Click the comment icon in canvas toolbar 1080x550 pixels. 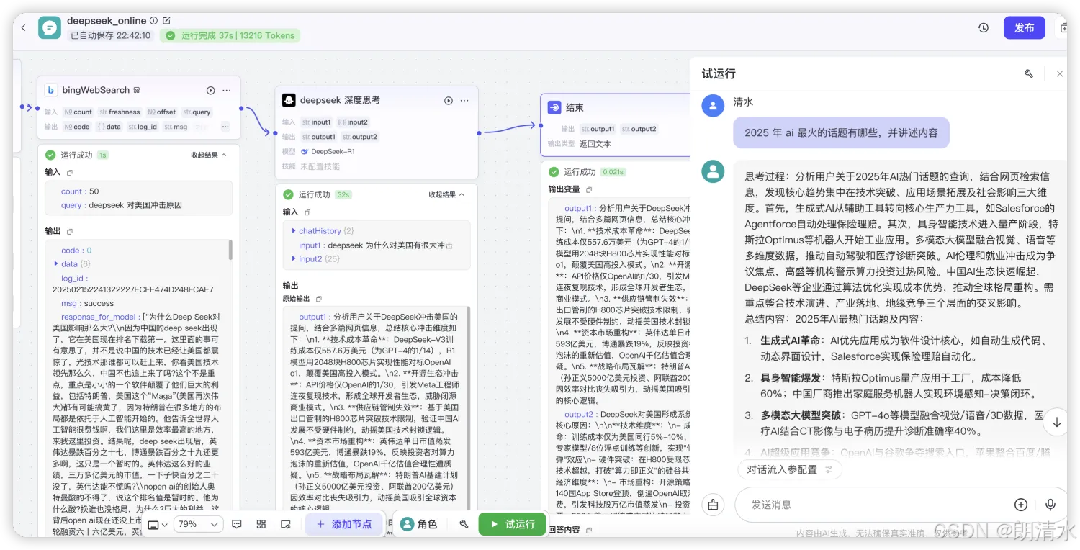click(237, 524)
